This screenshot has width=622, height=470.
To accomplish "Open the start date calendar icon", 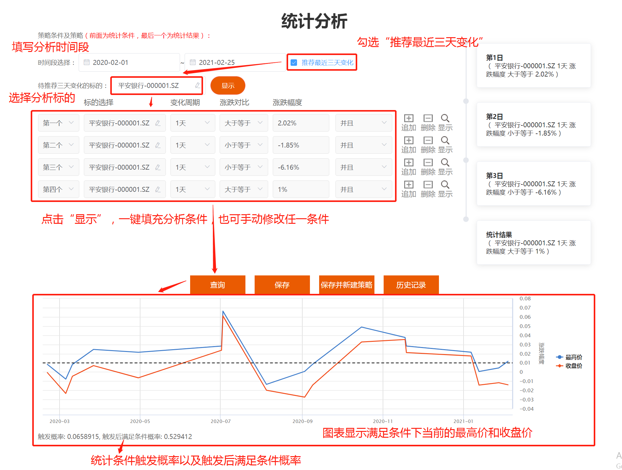I will coord(87,62).
